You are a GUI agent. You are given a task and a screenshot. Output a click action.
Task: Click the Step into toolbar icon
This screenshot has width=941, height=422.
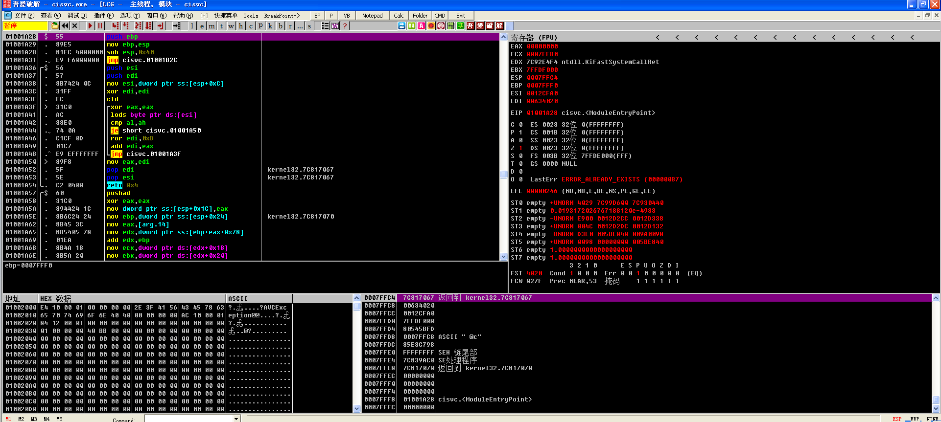tap(116, 26)
